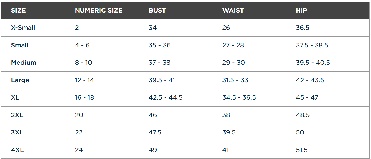The width and height of the screenshot is (371, 159).
Task: Click bust value 47.5 cell
Action: click(x=155, y=132)
